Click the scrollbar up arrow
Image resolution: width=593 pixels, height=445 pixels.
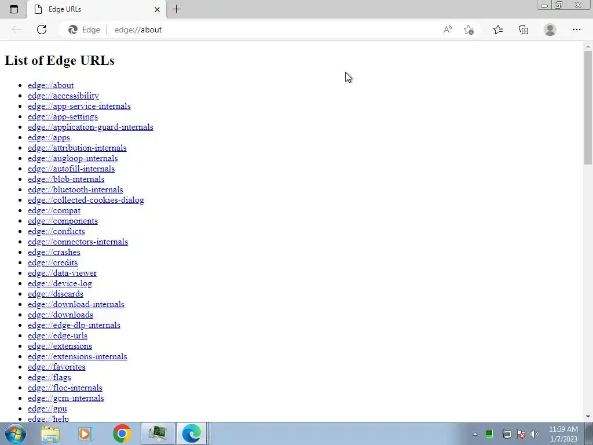click(x=588, y=46)
